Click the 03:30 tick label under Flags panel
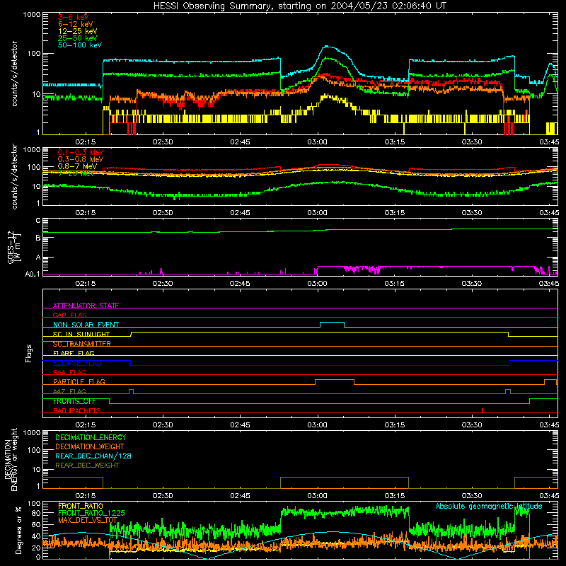Screen dimensions: 566x566 click(472, 425)
